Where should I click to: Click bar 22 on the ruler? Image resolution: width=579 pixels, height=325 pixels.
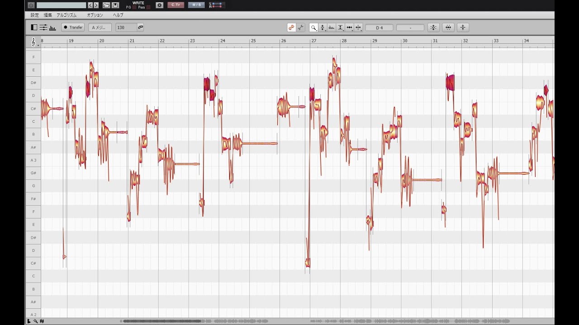point(162,41)
